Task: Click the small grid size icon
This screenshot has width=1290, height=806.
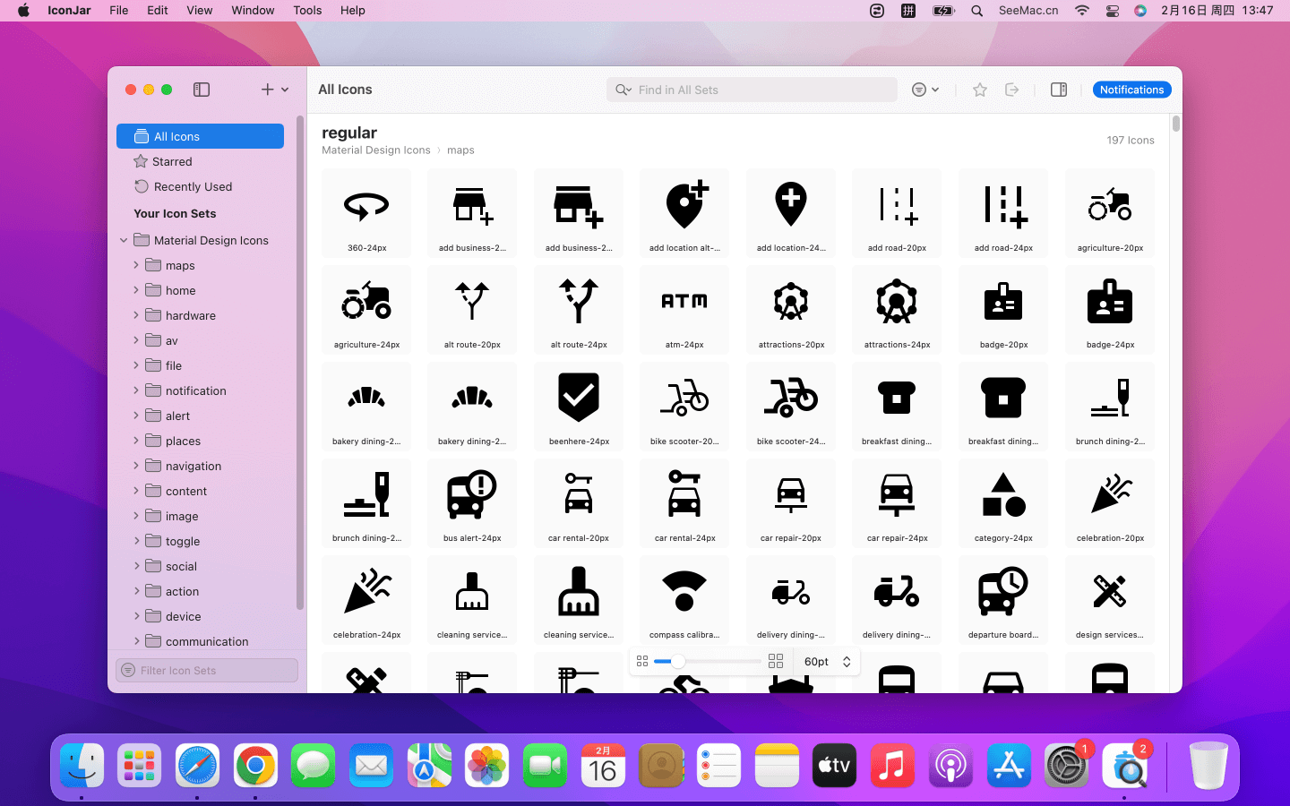Action: point(642,662)
